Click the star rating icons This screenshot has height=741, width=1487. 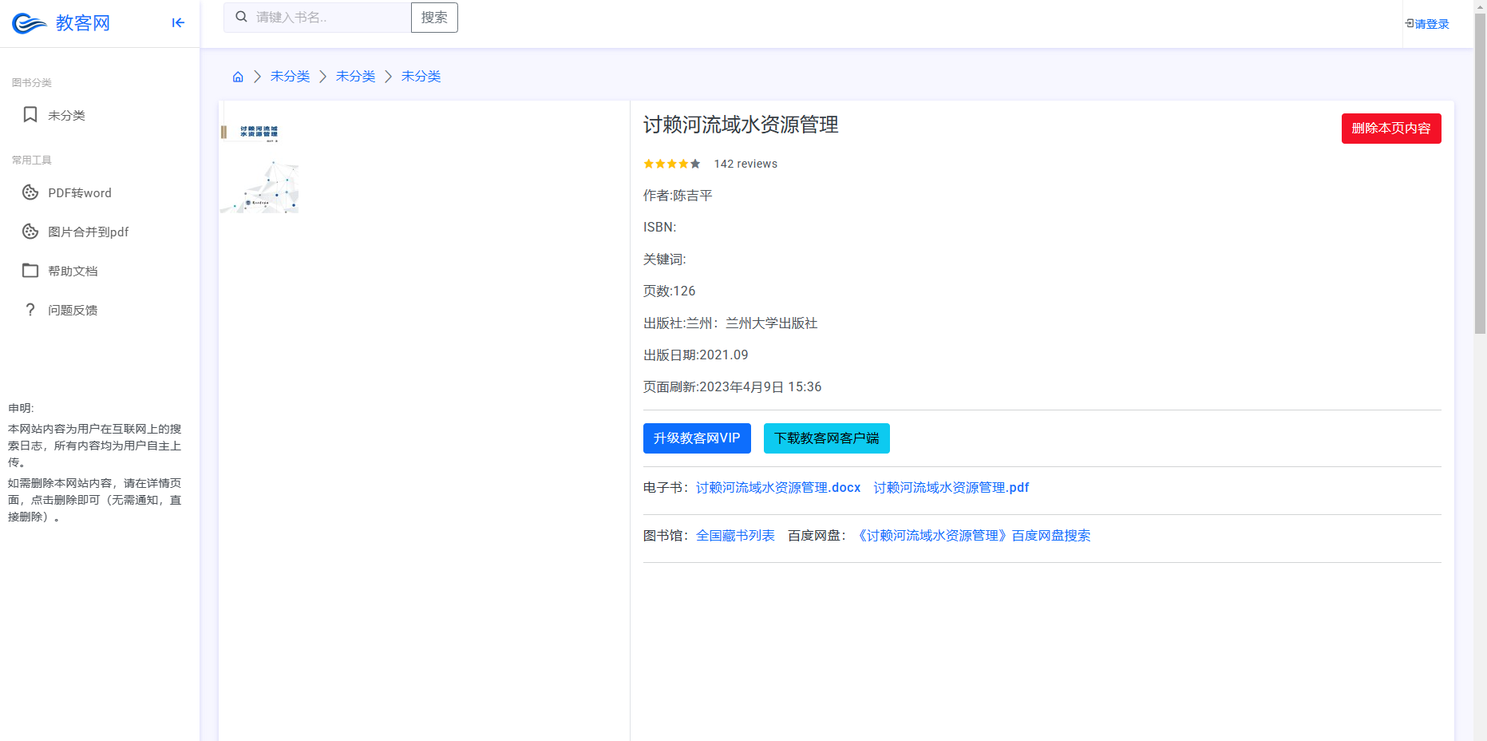pyautogui.click(x=672, y=164)
